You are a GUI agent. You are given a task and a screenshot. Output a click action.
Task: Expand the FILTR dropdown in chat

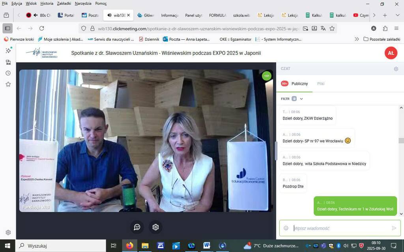301,99
